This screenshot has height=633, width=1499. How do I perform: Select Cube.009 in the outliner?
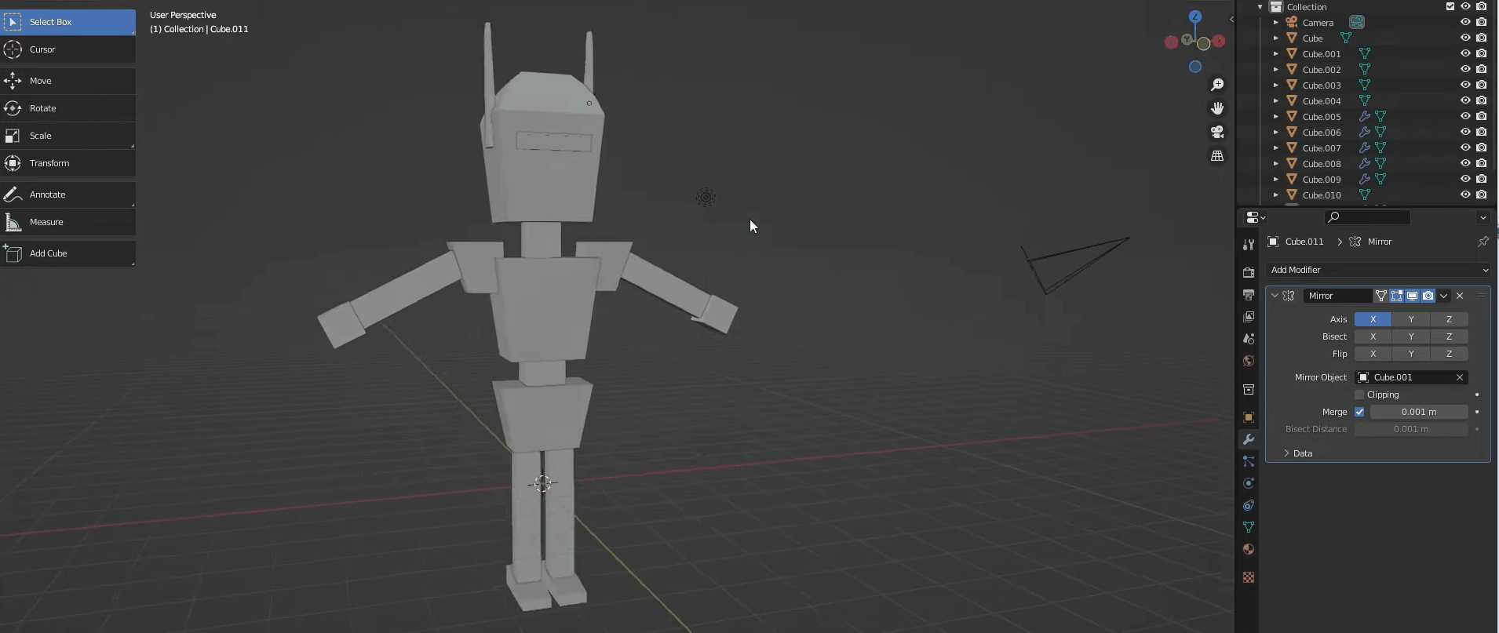(x=1322, y=180)
